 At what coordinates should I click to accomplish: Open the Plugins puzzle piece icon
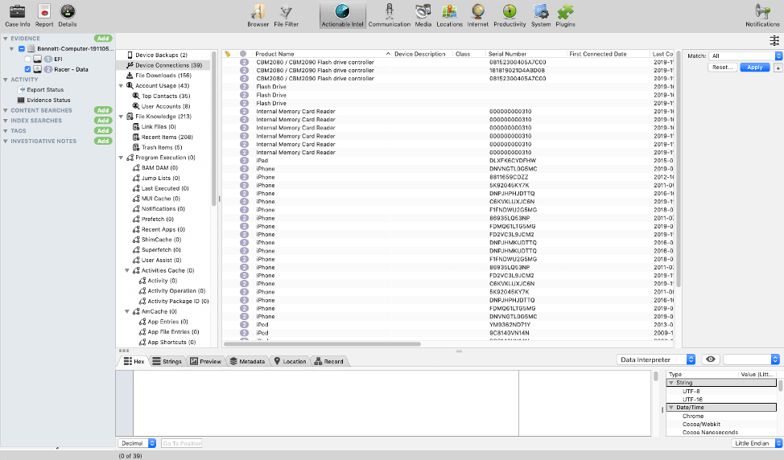[566, 12]
